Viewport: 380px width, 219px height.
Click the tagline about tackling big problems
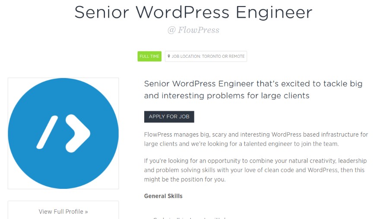click(x=253, y=89)
